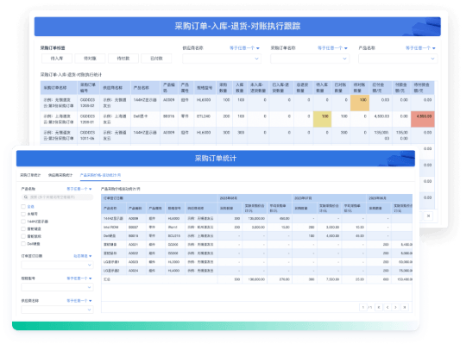The height and width of the screenshot is (344, 466).
Task: Tick the Dell硬盘 checkbox
Action: click(23, 244)
